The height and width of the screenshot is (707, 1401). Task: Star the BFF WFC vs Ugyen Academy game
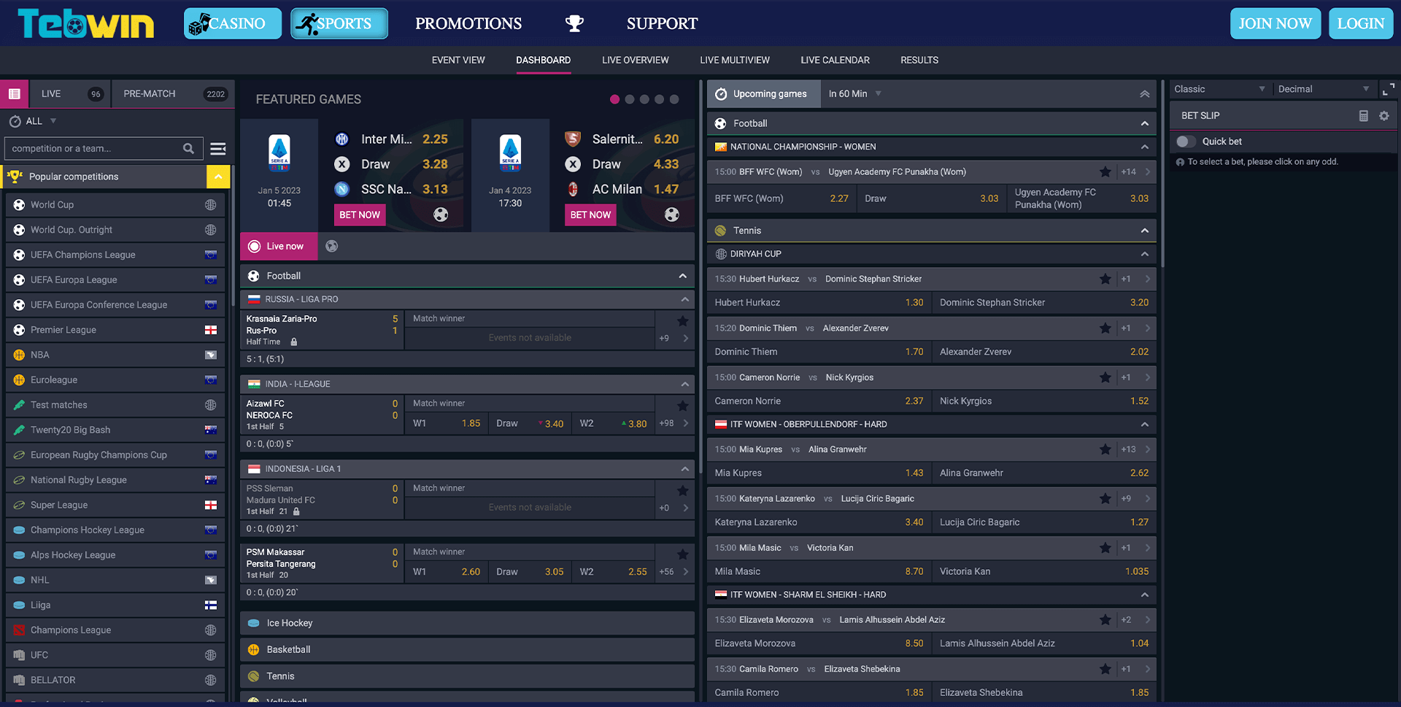pos(1105,171)
